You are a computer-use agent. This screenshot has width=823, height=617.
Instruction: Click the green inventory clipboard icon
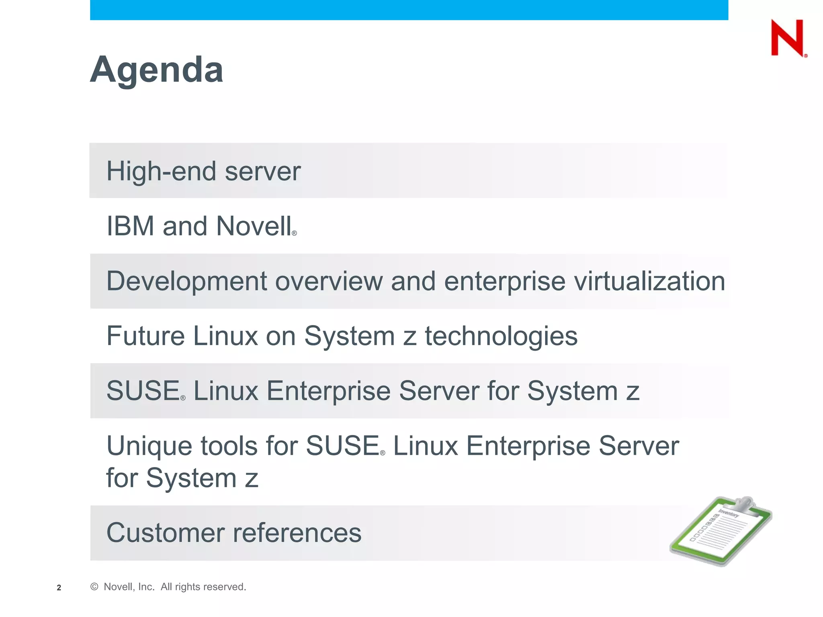tap(721, 531)
